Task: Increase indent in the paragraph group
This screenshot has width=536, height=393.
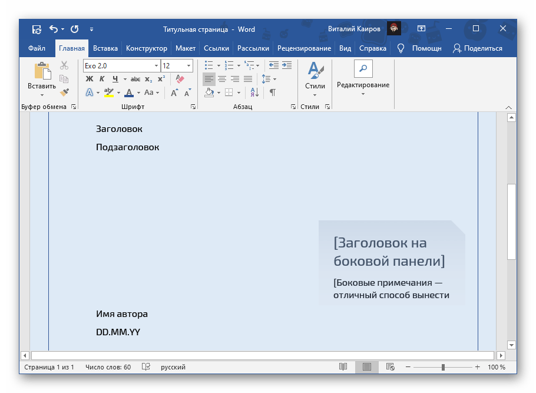Action: click(286, 65)
